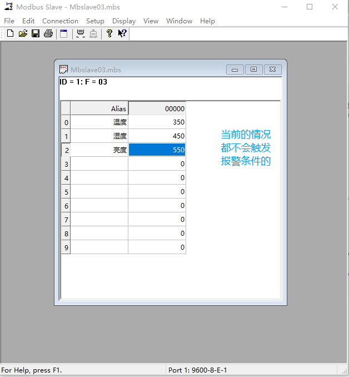Click the Open file toolbar icon

tap(23, 33)
